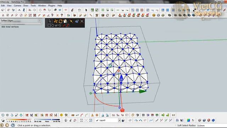Screen dimensions: 227x128
Task: Click the blue gizmo up arrow handle
Action: [121, 78]
